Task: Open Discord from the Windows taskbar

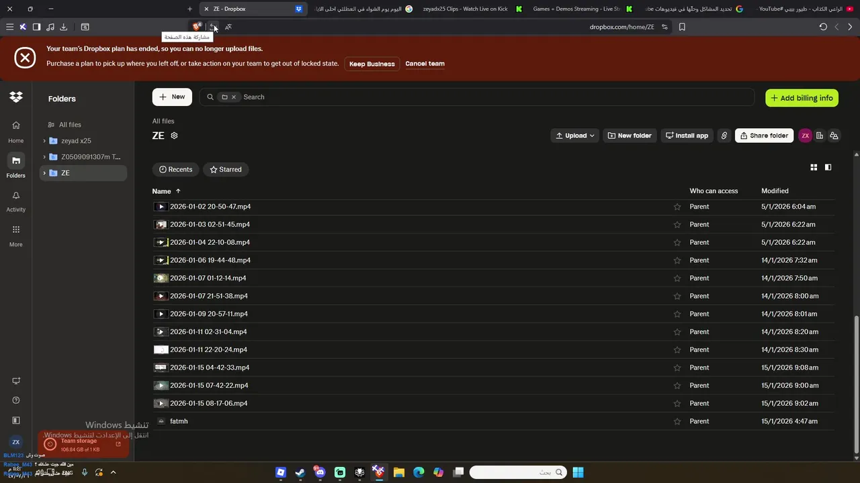Action: (320, 472)
